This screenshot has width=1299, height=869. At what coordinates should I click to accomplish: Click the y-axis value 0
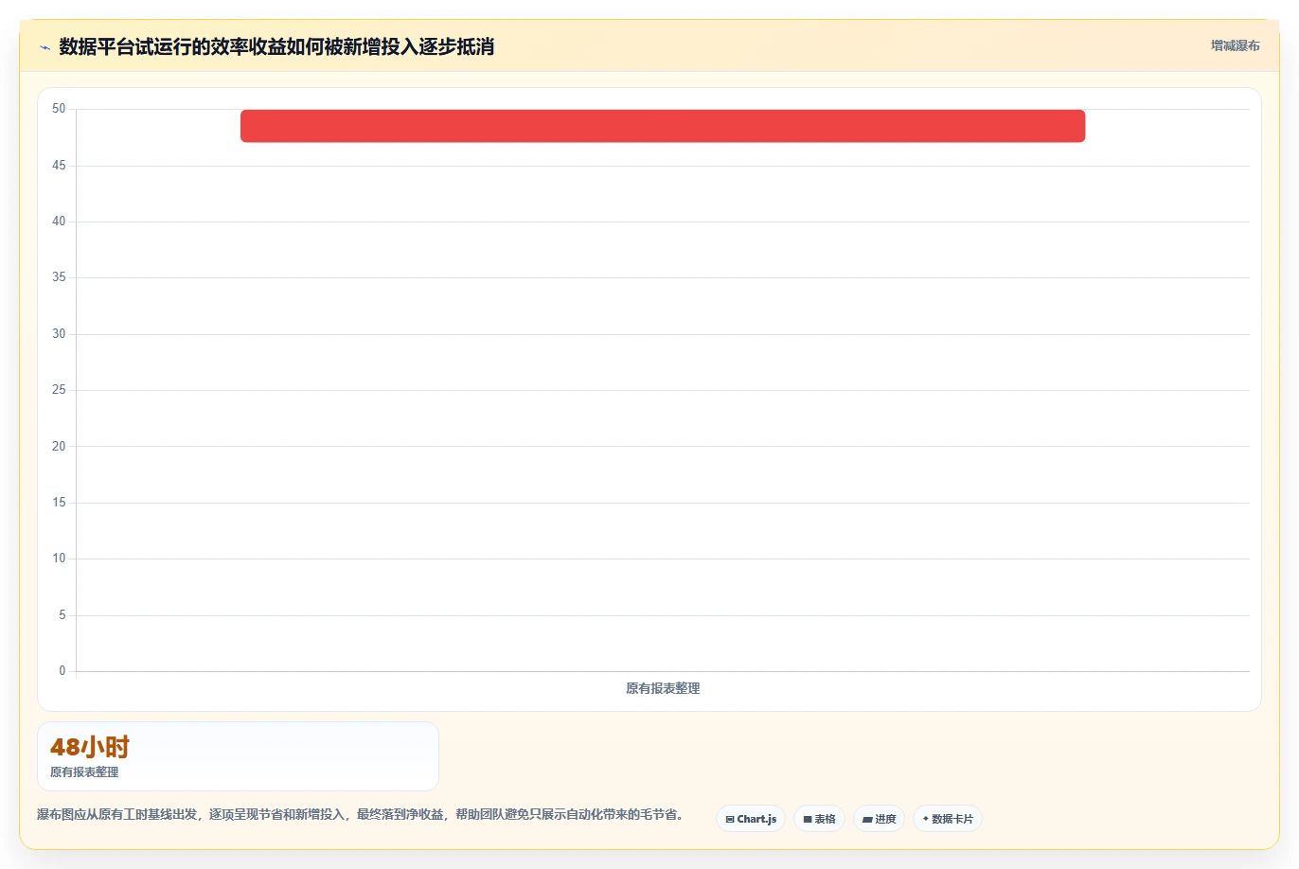coord(62,671)
